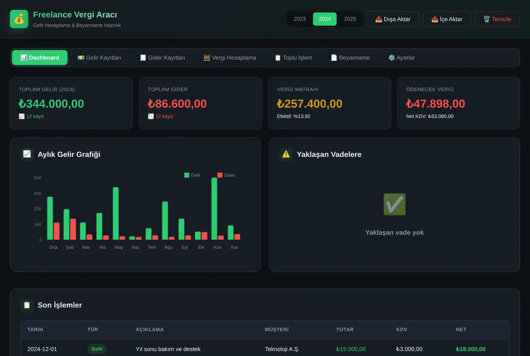The image size is (530, 356).
Task: Click the green Gelir badge in the first row
Action: click(x=97, y=349)
